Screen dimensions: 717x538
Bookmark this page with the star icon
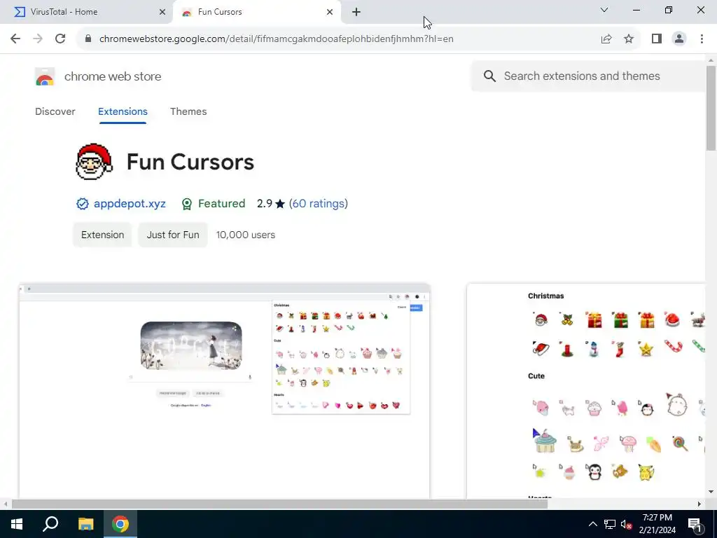click(629, 39)
